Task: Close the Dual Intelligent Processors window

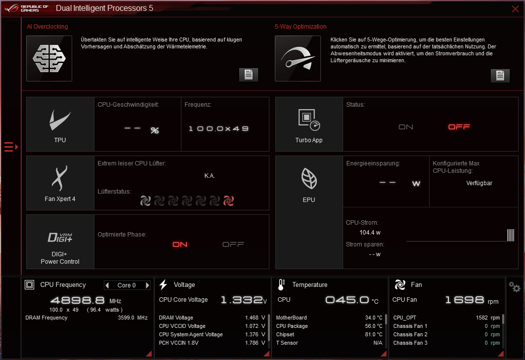Action: [x=515, y=9]
